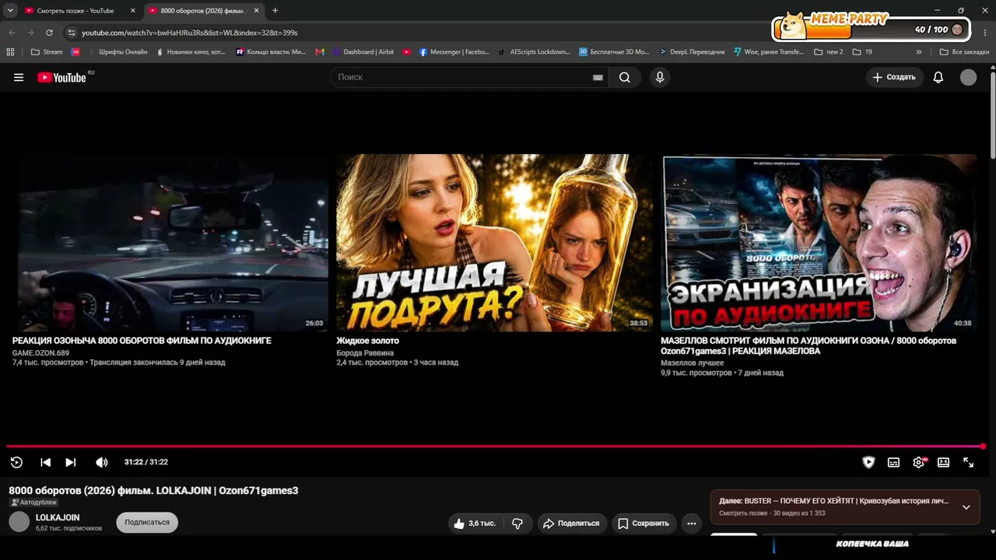Replay the video from the start
The image size is (996, 560).
tap(16, 462)
